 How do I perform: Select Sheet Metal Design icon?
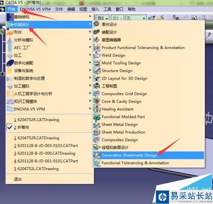[x=97, y=124]
